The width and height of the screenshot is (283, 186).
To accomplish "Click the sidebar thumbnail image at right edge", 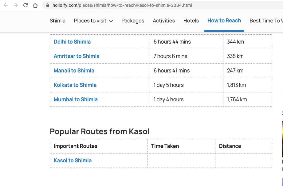I will [x=282, y=139].
